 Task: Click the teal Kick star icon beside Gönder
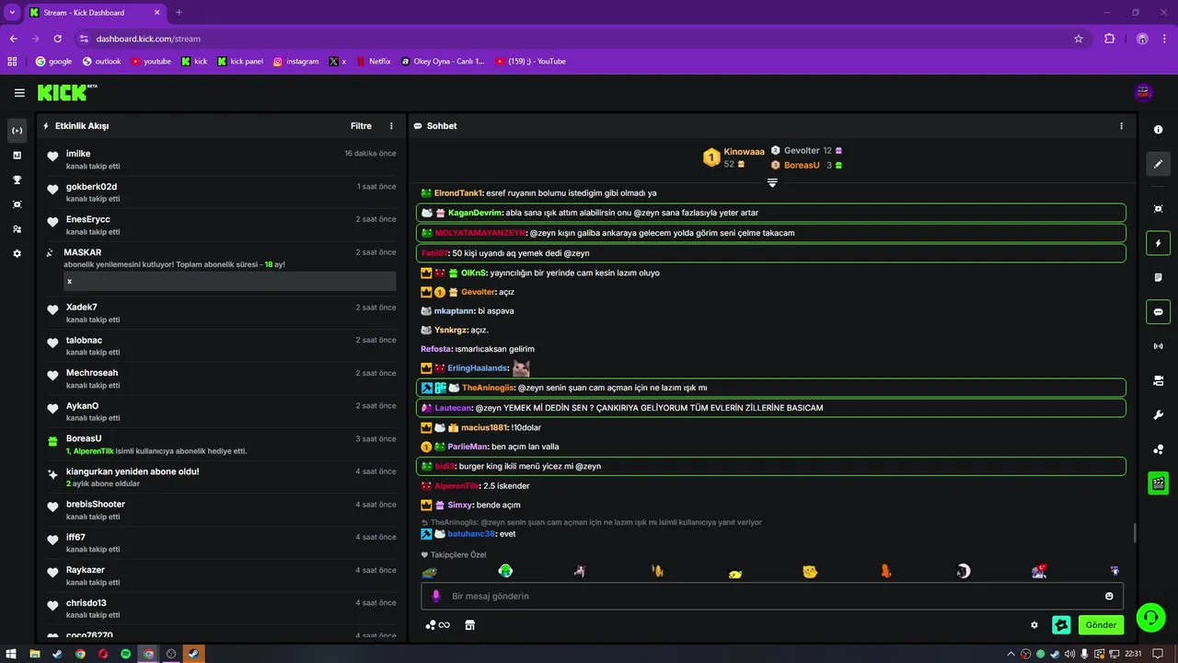coord(1061,624)
